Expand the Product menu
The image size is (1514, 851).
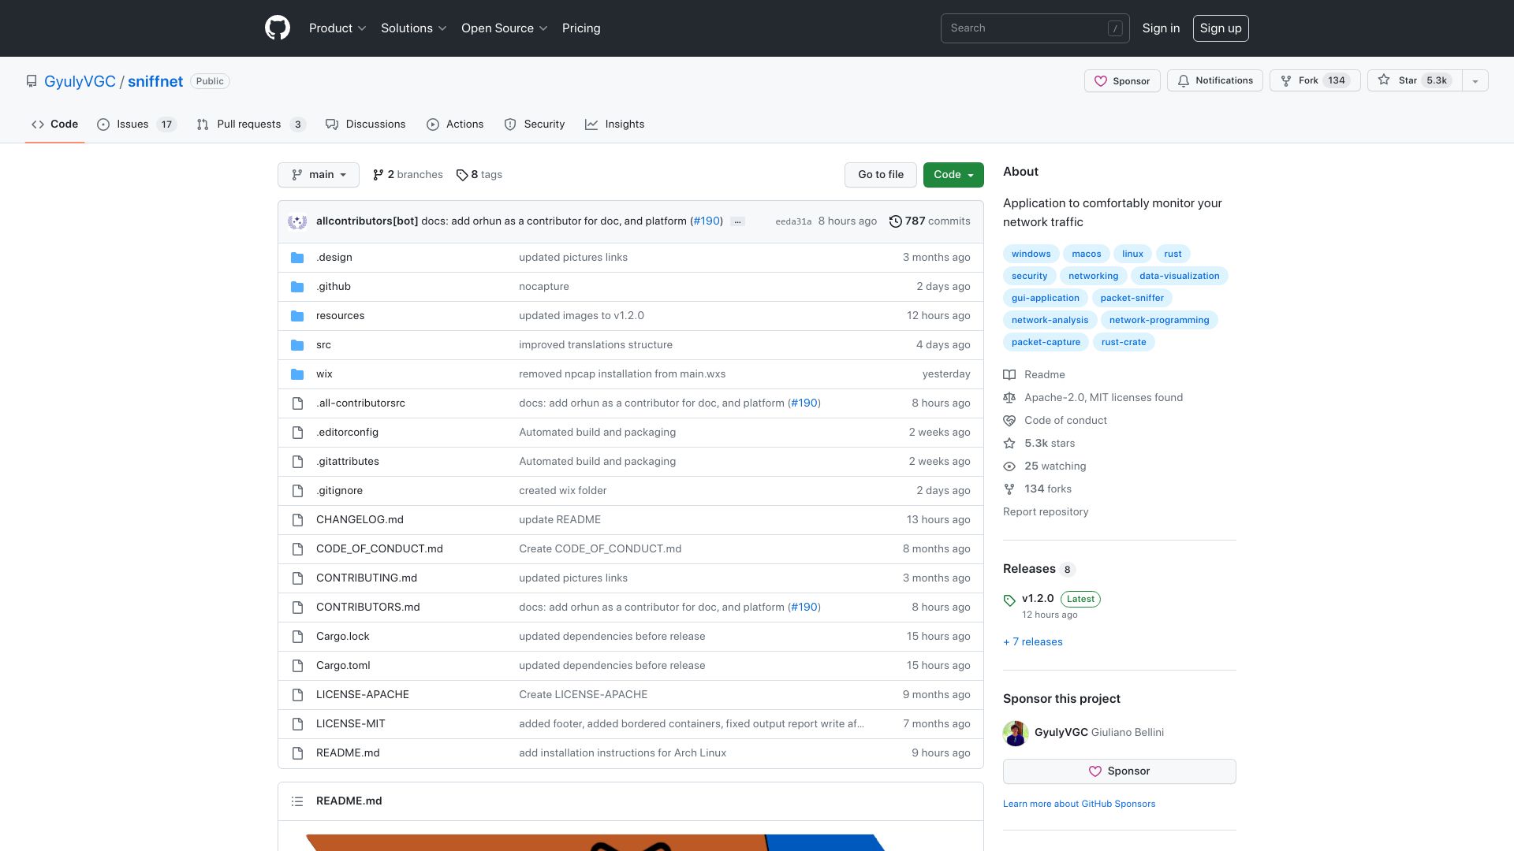click(x=337, y=28)
